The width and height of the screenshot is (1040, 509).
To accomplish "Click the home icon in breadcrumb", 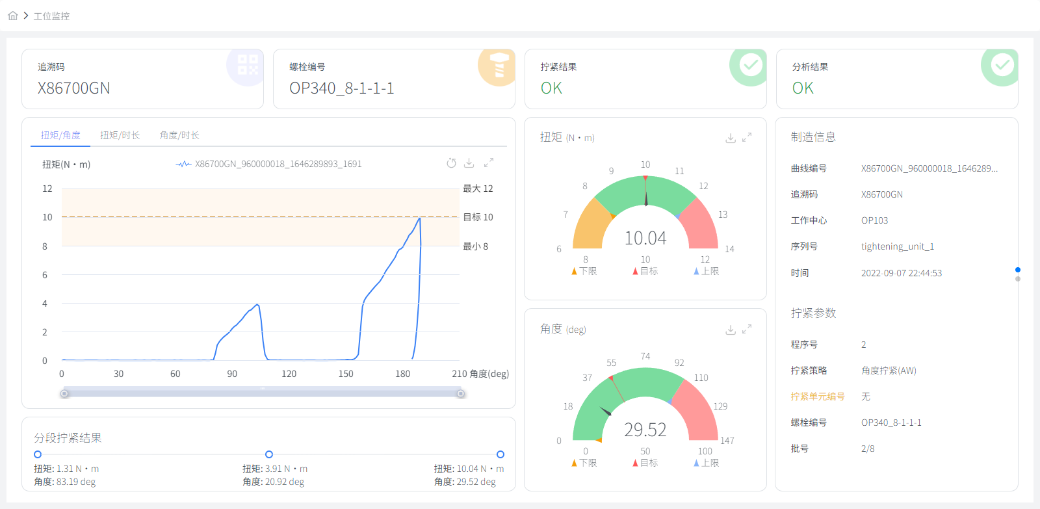I will click(13, 16).
